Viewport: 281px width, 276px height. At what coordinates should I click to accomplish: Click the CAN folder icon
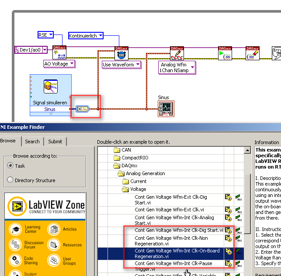click(x=117, y=150)
